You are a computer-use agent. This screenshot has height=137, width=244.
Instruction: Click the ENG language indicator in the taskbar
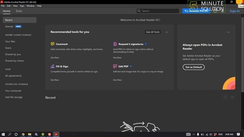click(x=220, y=134)
